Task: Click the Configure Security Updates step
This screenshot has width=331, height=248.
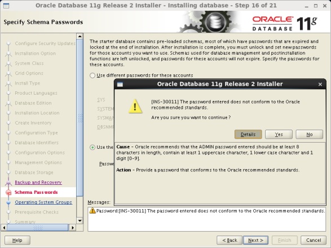Action: coord(45,43)
